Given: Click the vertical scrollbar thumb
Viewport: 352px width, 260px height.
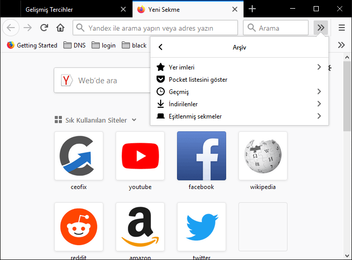Looking at the screenshot, I should tap(347, 96).
